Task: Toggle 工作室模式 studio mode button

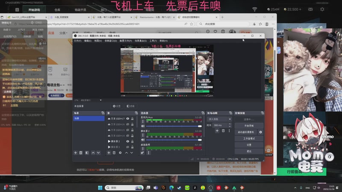Action: [249, 138]
